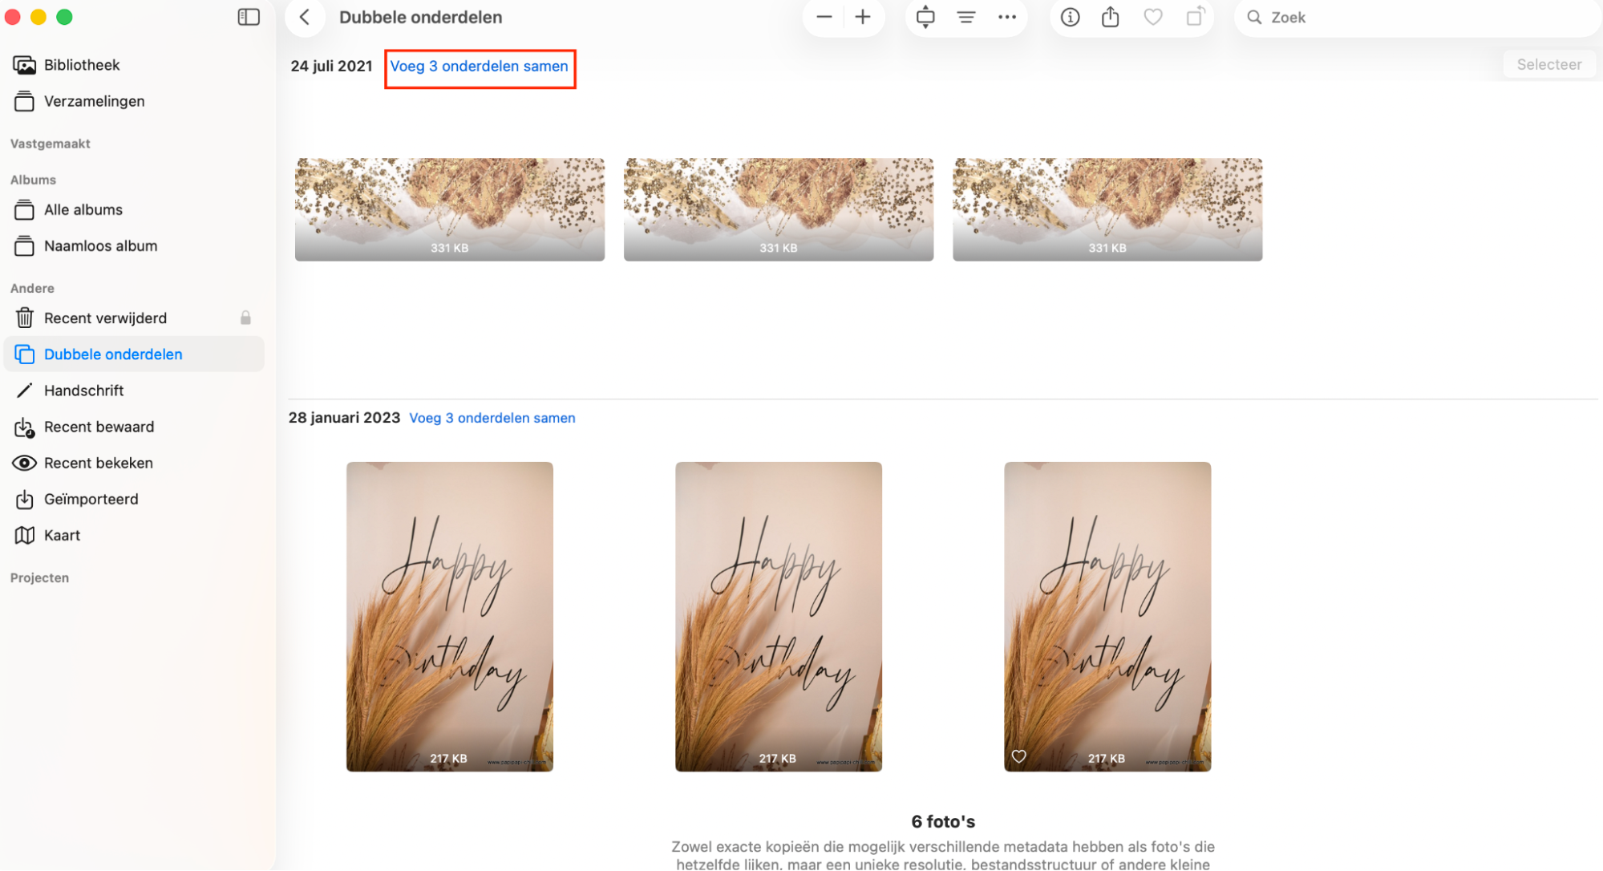
Task: Zoom in with the plus button
Action: click(x=863, y=17)
